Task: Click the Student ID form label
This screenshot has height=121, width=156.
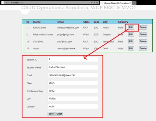Action: [x=32, y=60]
